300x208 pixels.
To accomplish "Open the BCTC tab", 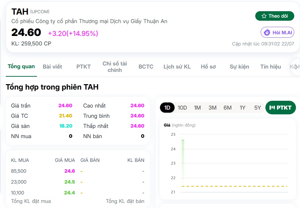I will coord(146,67).
